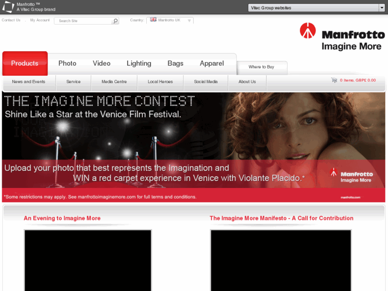Image resolution: width=388 pixels, height=291 pixels.
Task: Expand the Manfrotto UK country selector
Action: coord(170,20)
